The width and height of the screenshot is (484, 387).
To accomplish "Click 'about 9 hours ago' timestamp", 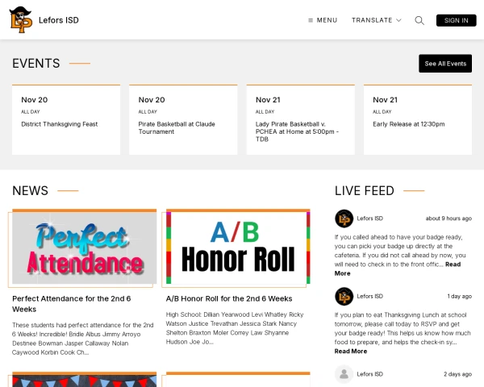I will 449,218.
